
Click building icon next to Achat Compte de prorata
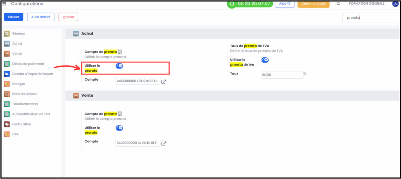point(120,52)
